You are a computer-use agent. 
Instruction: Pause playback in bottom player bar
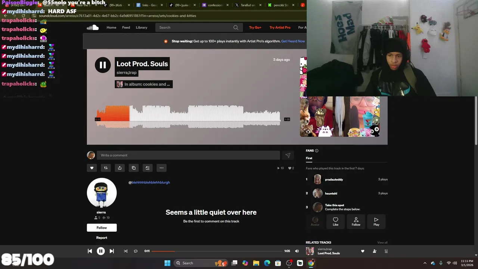pyautogui.click(x=101, y=251)
